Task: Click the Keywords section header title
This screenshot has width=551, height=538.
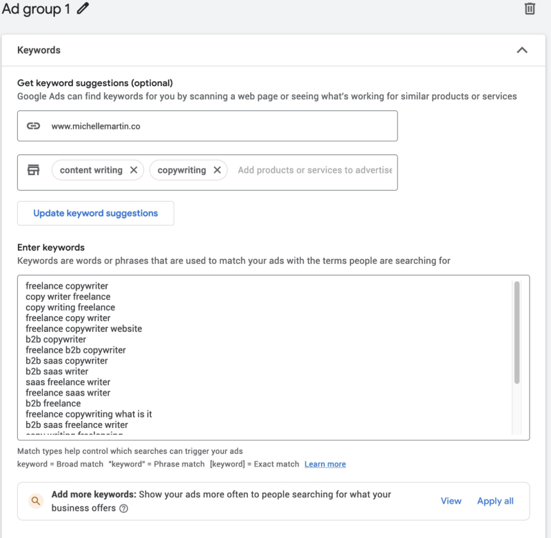Action: (39, 50)
